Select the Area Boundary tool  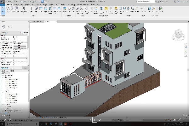point(111,10)
